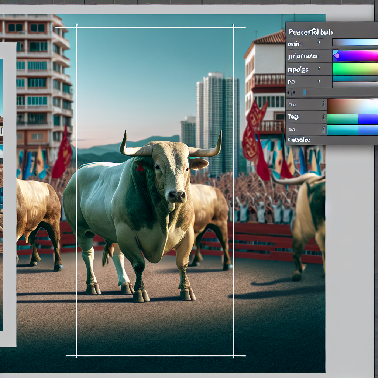Toggle the indicator in the 'n o' row
The width and height of the screenshot is (378, 378).
324,105
